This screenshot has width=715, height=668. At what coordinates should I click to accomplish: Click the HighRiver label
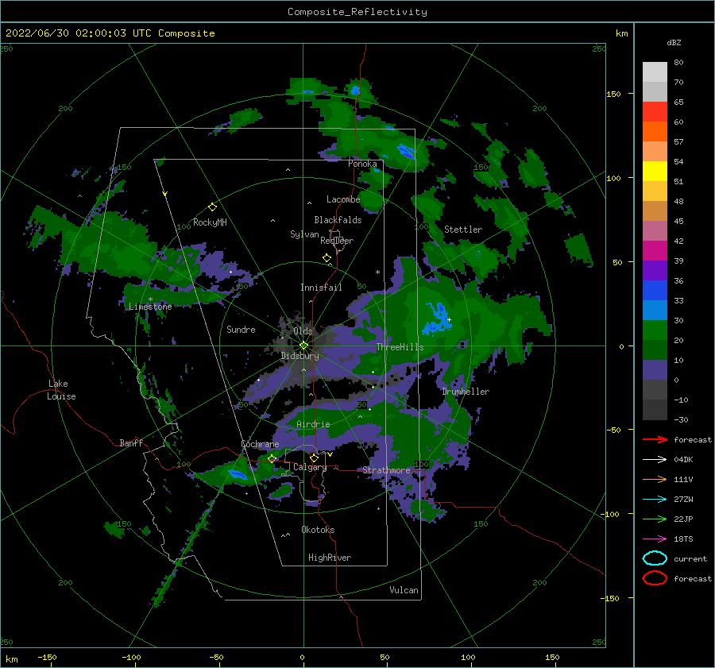330,558
